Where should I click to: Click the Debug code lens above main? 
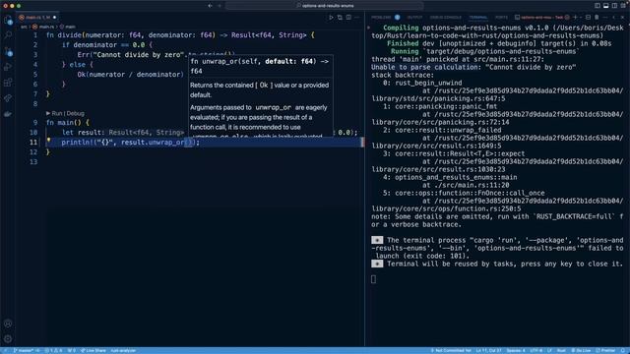75,114
